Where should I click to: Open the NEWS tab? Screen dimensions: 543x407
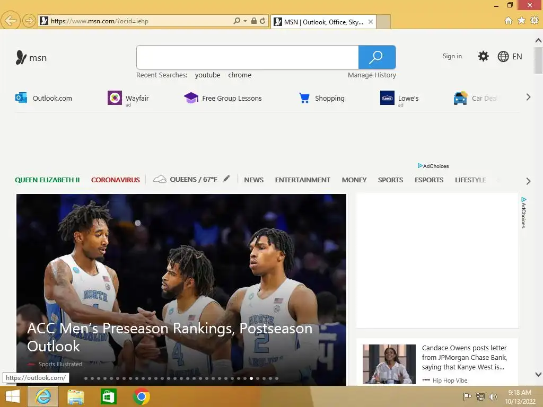[254, 180]
